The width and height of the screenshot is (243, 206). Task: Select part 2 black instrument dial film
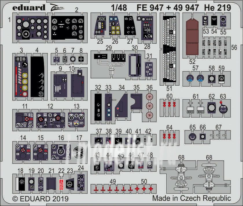[x=68, y=28]
